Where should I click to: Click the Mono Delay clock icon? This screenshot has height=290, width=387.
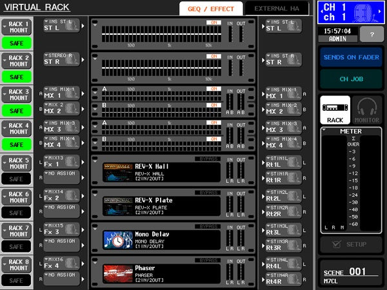pos(118,240)
